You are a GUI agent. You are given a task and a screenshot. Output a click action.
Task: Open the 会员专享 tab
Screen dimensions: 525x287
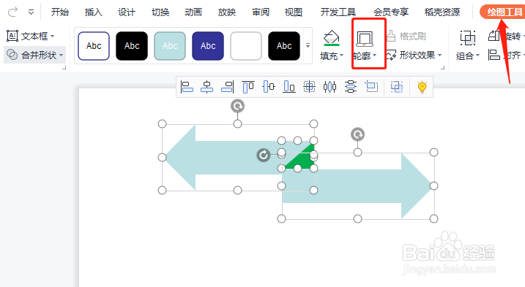pyautogui.click(x=391, y=12)
